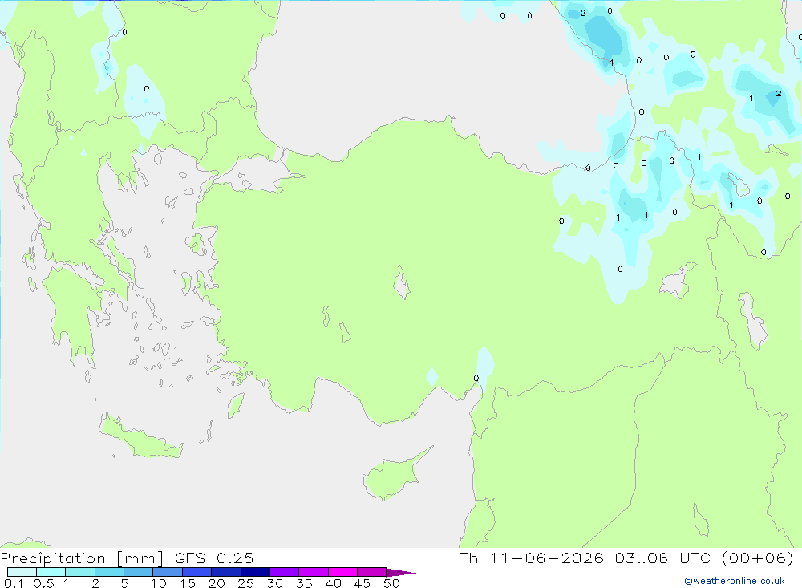Click the 45–50 mm legend swatch

coord(371,572)
